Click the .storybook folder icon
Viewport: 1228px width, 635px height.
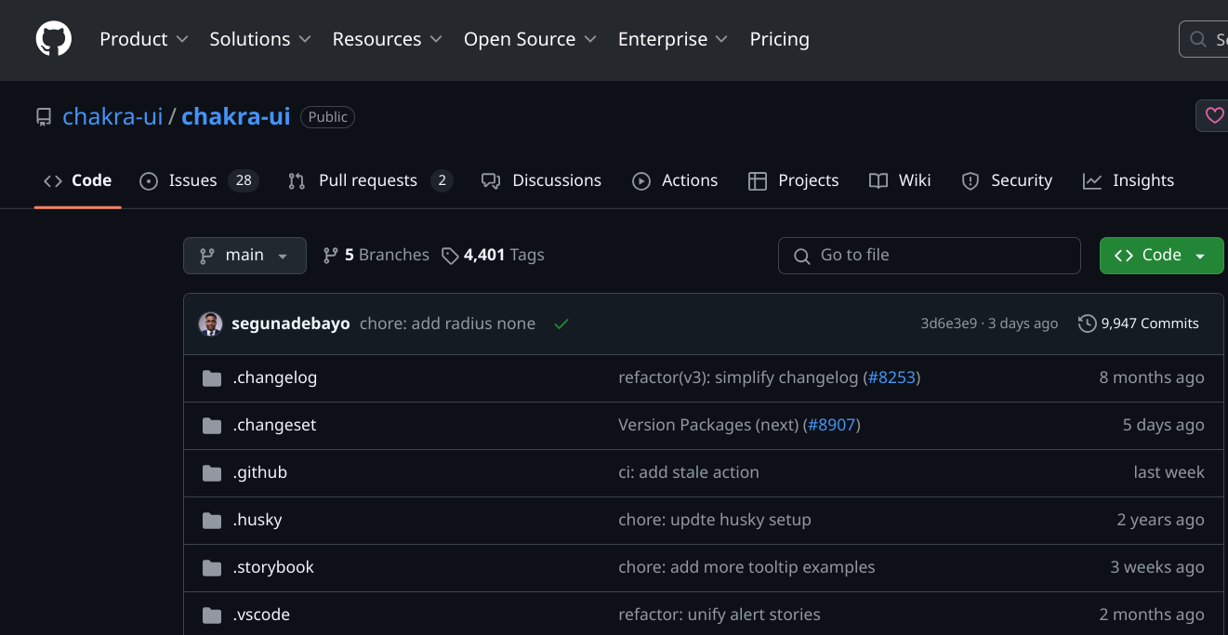click(212, 567)
